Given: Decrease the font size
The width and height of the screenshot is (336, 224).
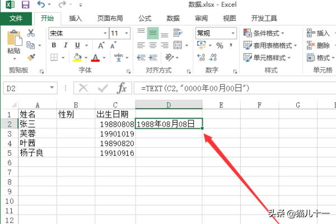Looking at the screenshot, I should pos(113,45).
